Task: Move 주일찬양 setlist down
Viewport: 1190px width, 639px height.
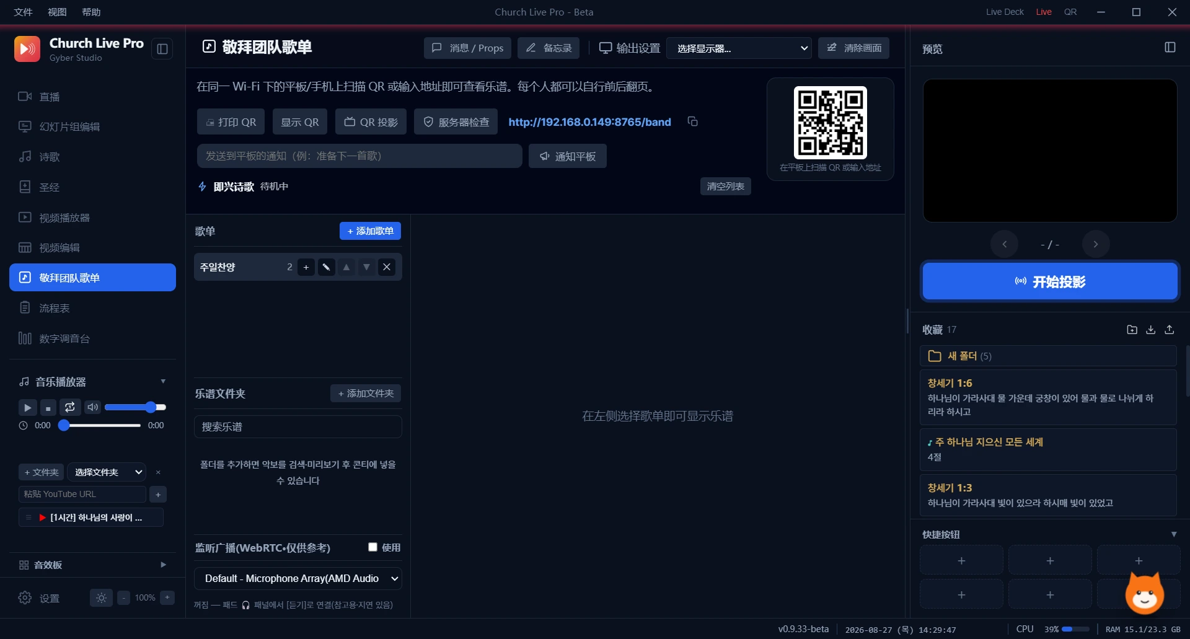Action: [367, 267]
